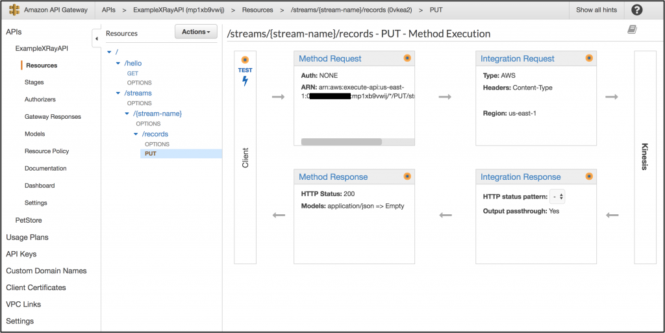Select the root / resource
The height and width of the screenshot is (333, 665).
(117, 52)
